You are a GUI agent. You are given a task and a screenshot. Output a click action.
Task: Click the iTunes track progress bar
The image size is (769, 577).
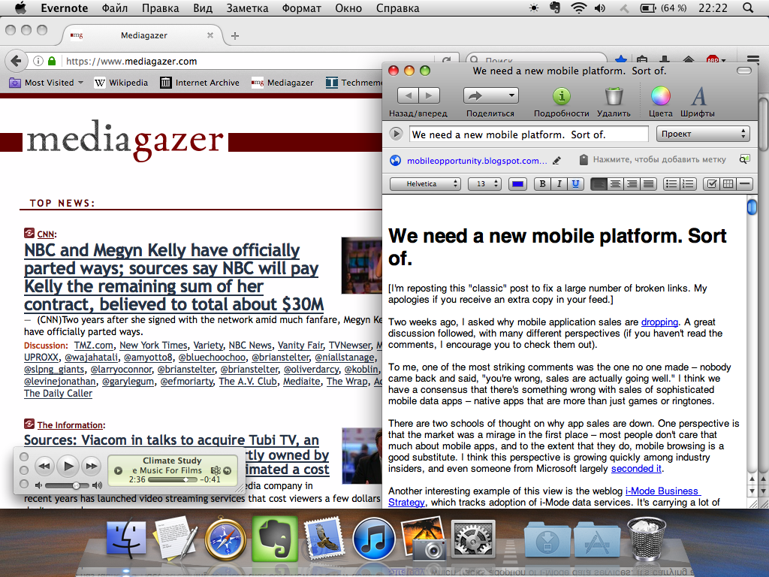click(173, 480)
